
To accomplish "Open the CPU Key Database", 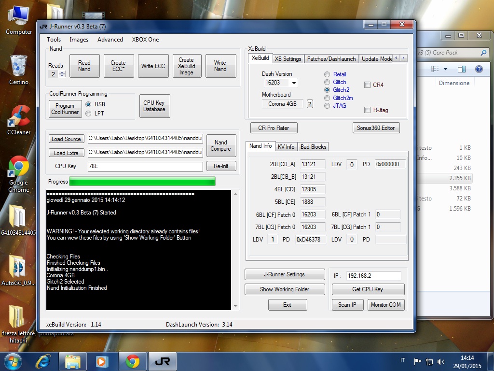I will click(155, 106).
